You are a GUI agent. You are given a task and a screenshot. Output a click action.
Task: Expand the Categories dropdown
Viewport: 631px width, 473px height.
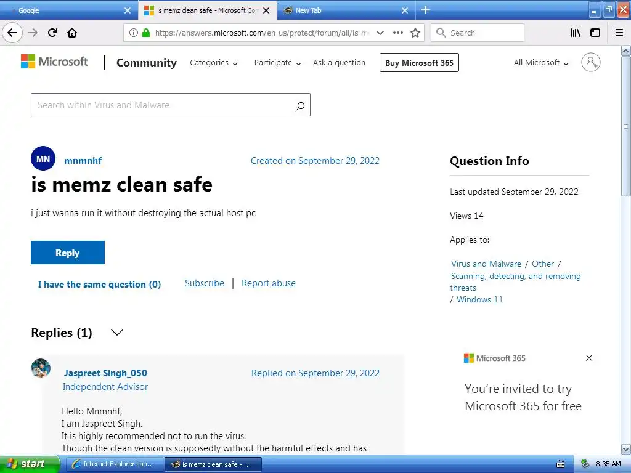(214, 63)
